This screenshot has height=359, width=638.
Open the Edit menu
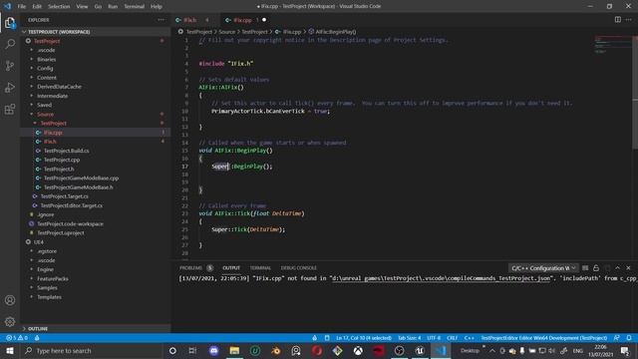(37, 6)
